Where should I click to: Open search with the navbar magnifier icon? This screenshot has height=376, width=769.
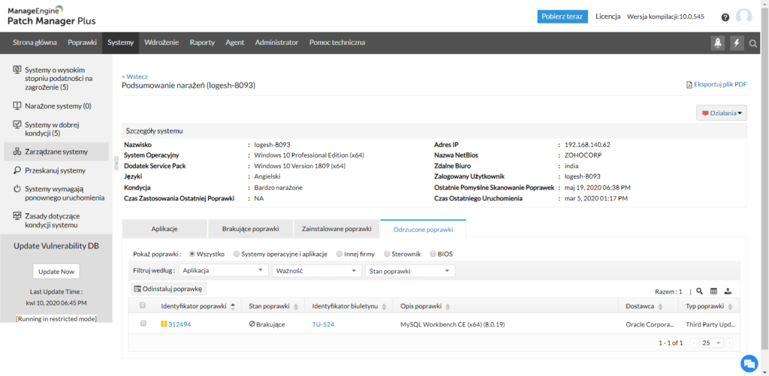[x=753, y=44]
